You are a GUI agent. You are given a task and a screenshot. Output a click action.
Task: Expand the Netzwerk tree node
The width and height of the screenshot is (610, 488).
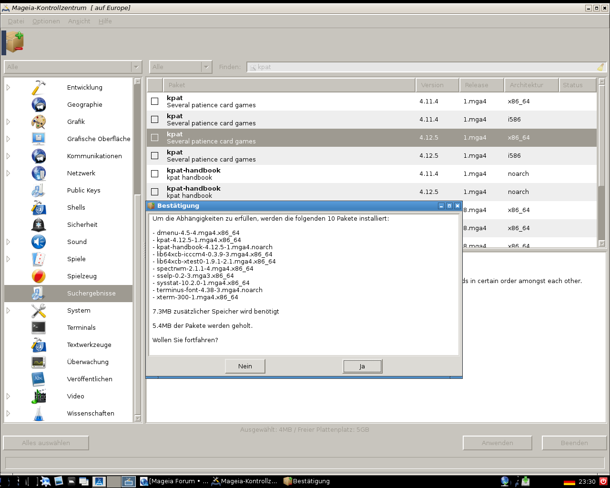8,173
